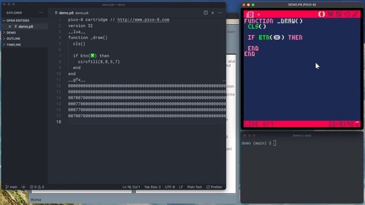This screenshot has height=205, width=365.
Task: Click 'IF BTN' line in PICO-8 editor
Action: pyautogui.click(x=275, y=38)
